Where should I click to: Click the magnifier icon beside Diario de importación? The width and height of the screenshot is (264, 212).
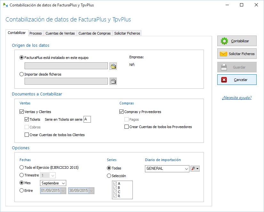click(x=194, y=168)
